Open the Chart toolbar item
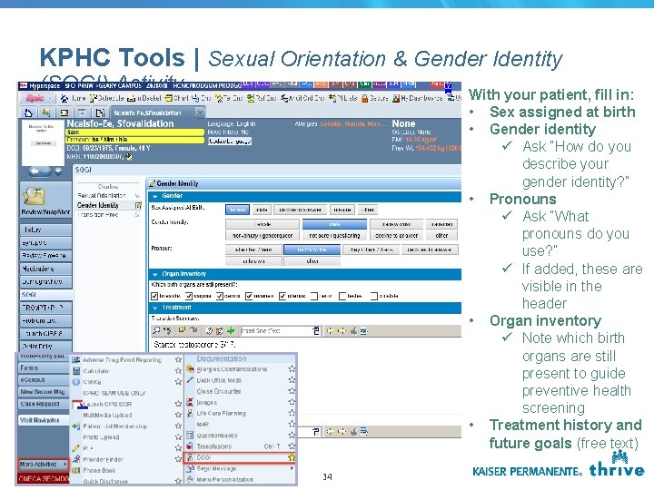Viewport: 654px width, 490px height. (176, 98)
